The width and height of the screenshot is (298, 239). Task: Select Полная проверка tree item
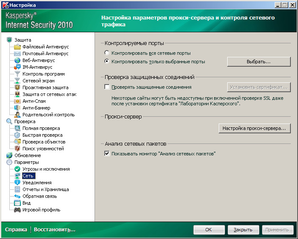(x=41, y=129)
